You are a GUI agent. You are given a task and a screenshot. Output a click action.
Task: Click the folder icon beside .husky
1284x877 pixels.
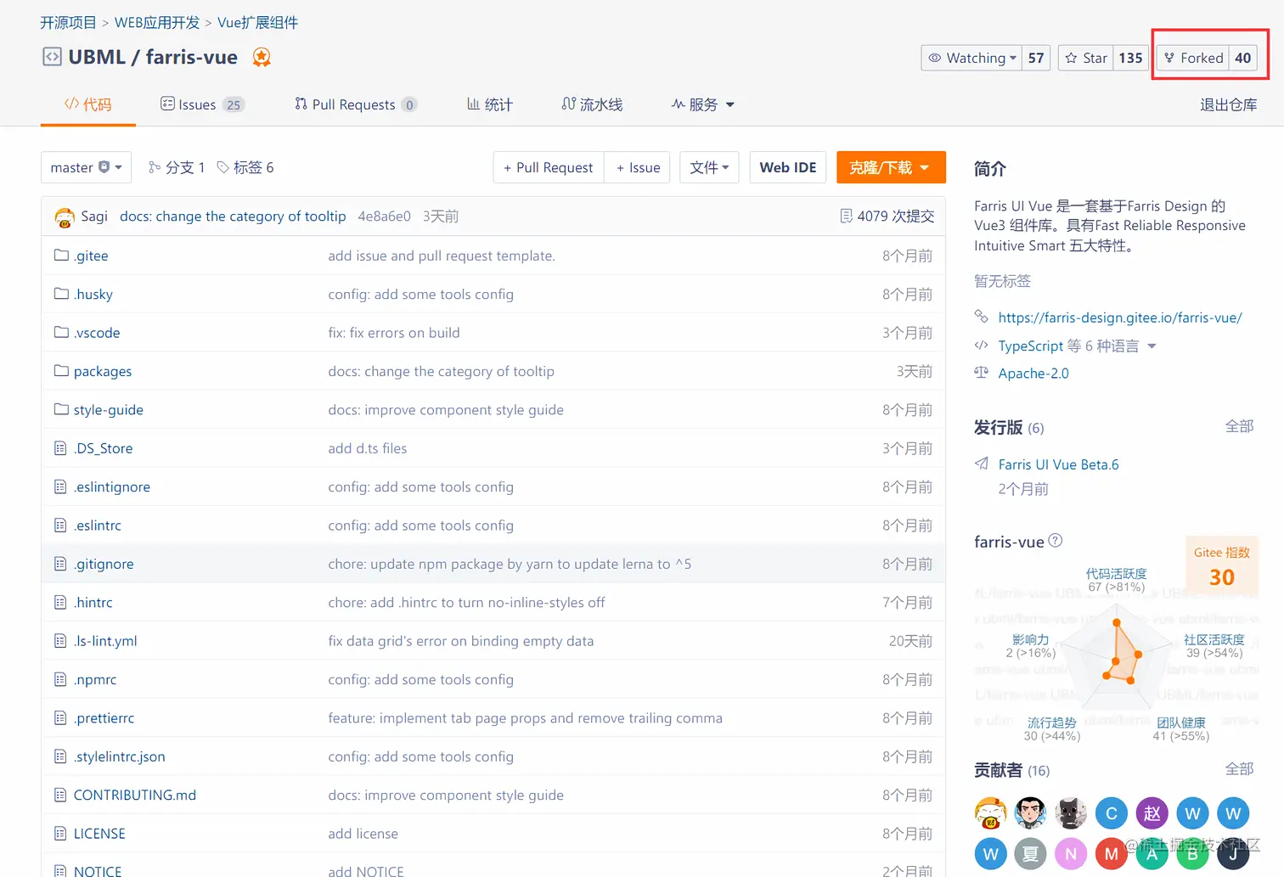pyautogui.click(x=61, y=294)
